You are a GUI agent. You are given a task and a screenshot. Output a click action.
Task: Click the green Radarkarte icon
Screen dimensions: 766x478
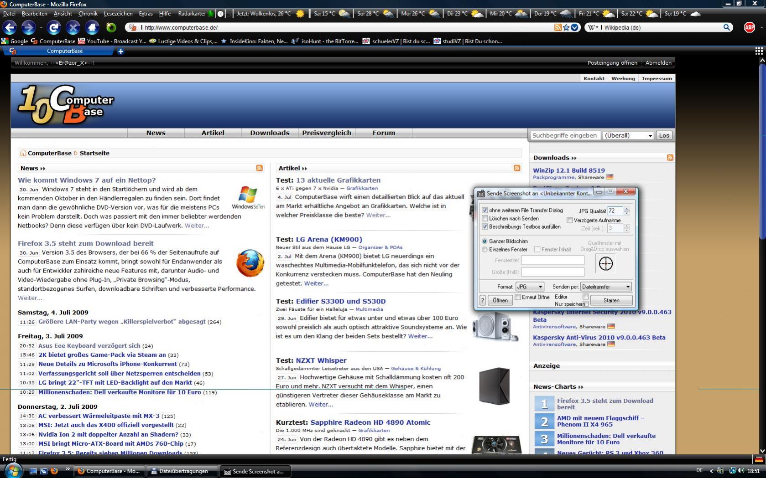click(x=211, y=14)
